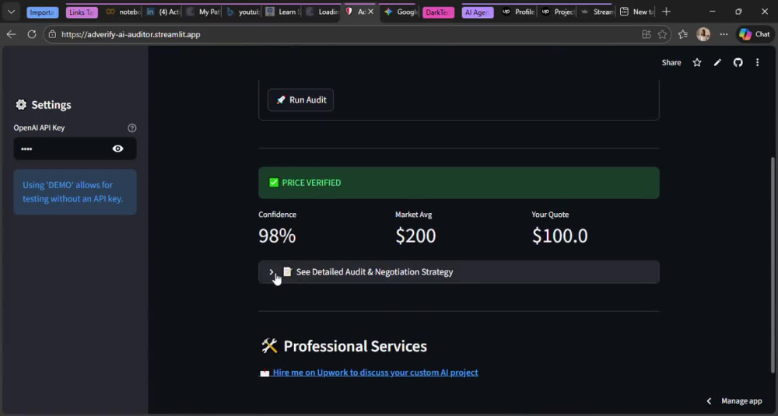This screenshot has height=416, width=778.
Task: Click the PRICE VERIFIED status banner
Action: coord(458,183)
